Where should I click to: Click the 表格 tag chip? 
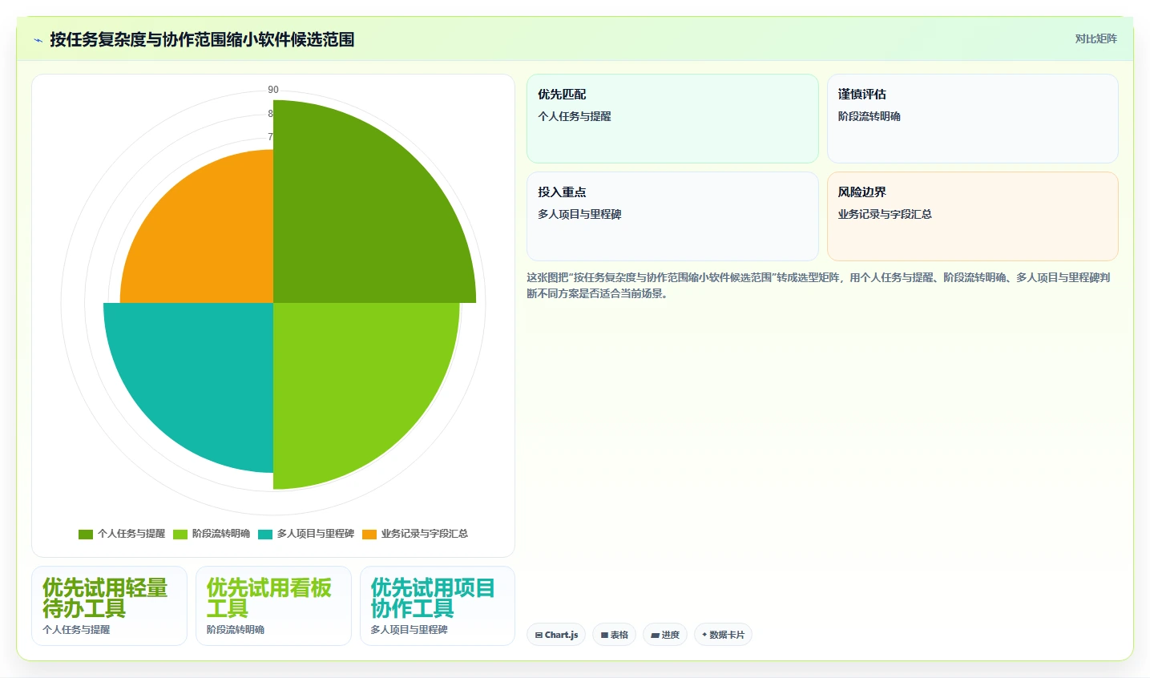click(615, 635)
